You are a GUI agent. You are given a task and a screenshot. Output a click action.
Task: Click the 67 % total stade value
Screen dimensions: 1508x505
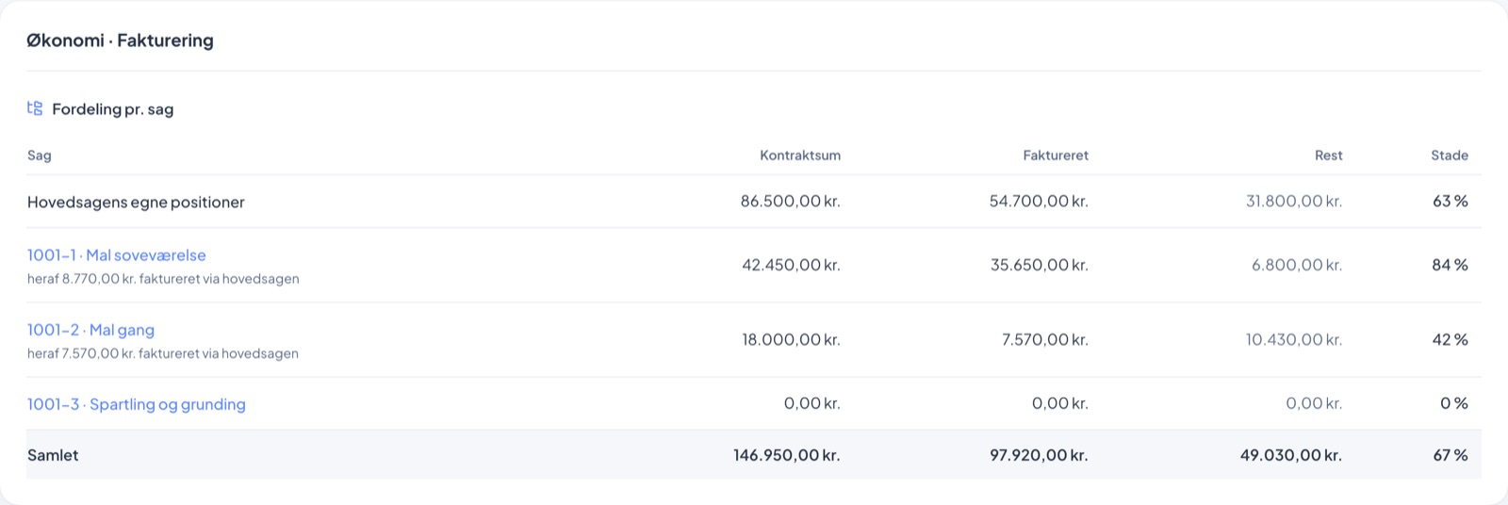1451,455
